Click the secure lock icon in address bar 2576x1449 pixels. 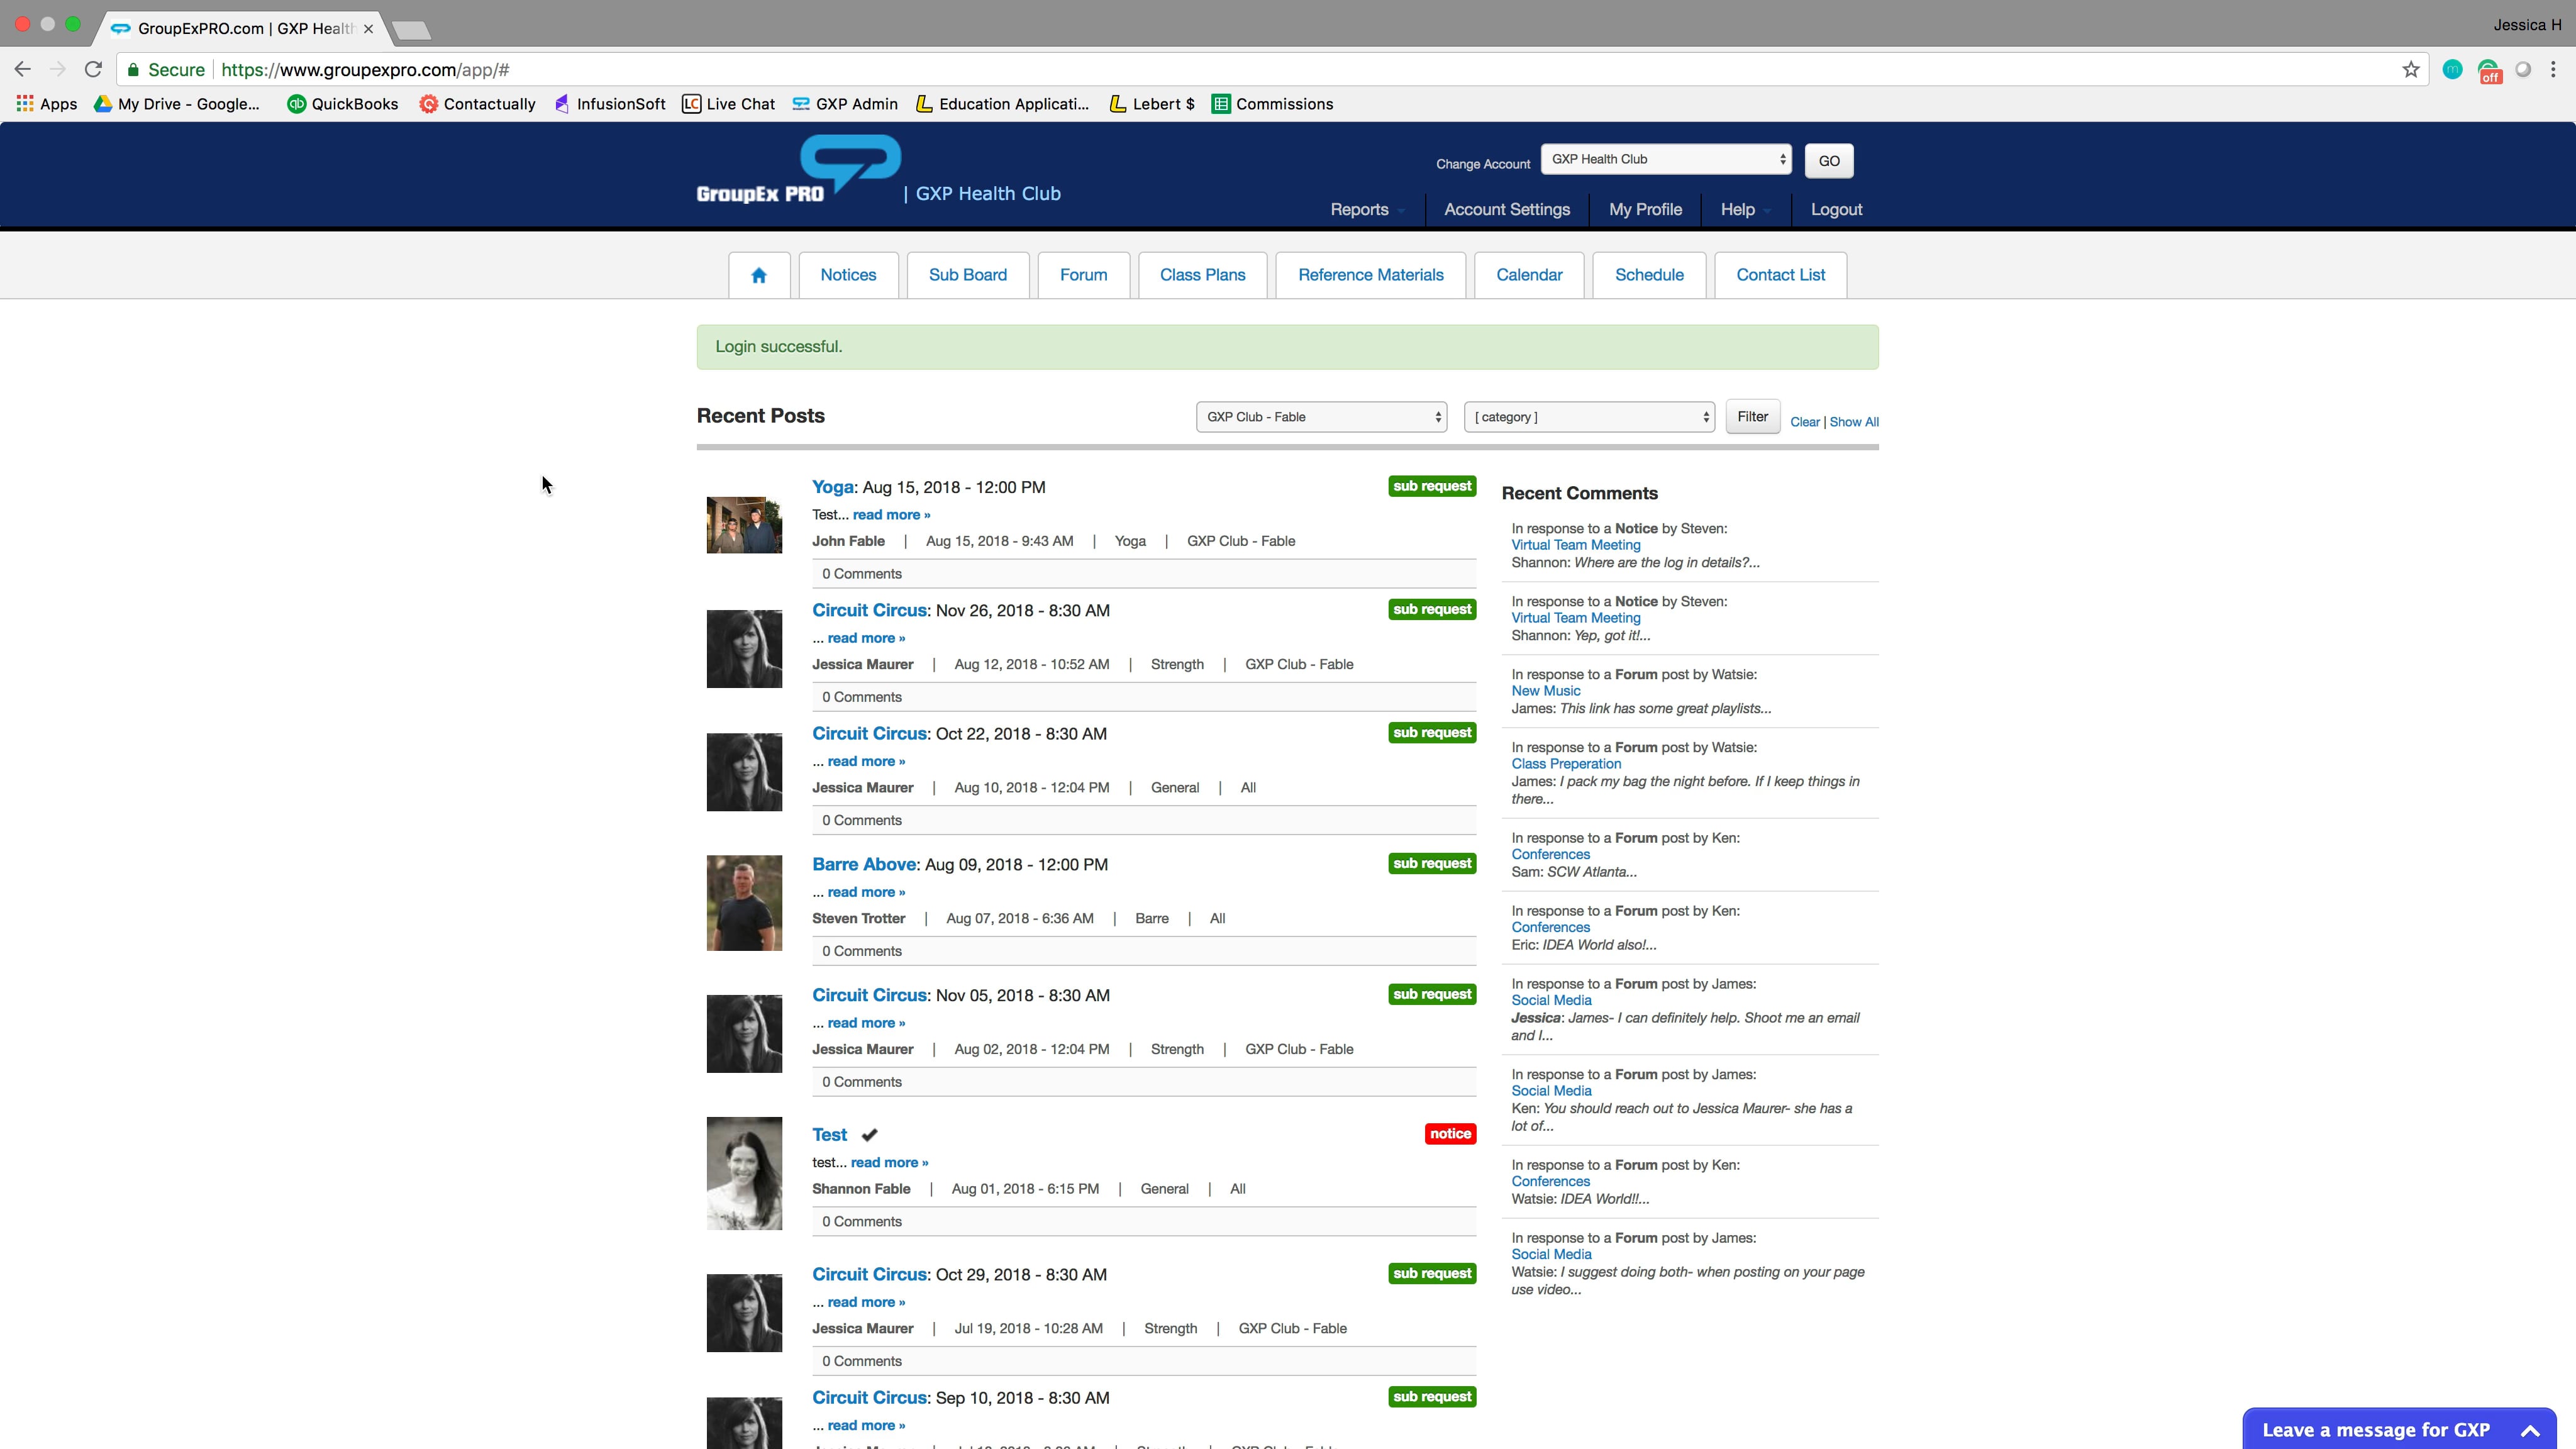(x=133, y=69)
